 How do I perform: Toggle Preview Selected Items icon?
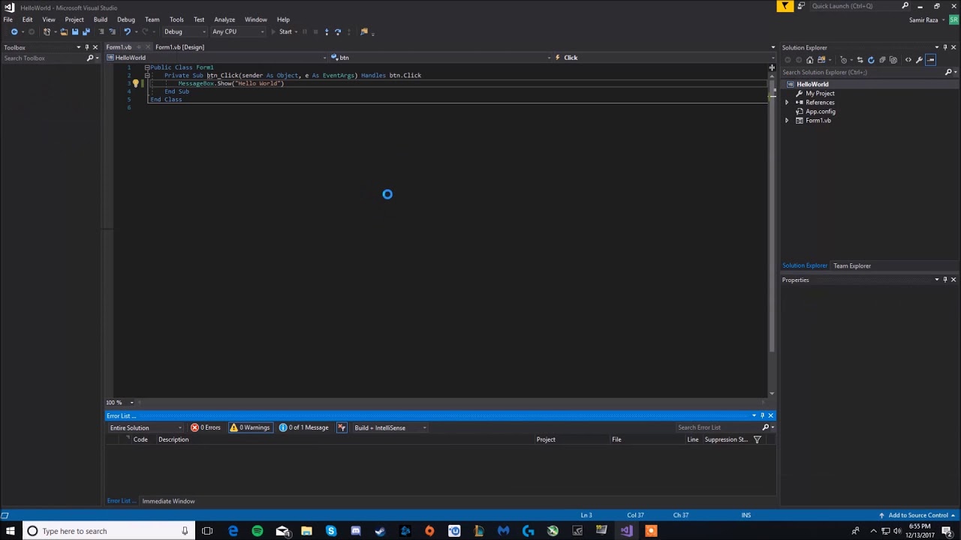(931, 60)
